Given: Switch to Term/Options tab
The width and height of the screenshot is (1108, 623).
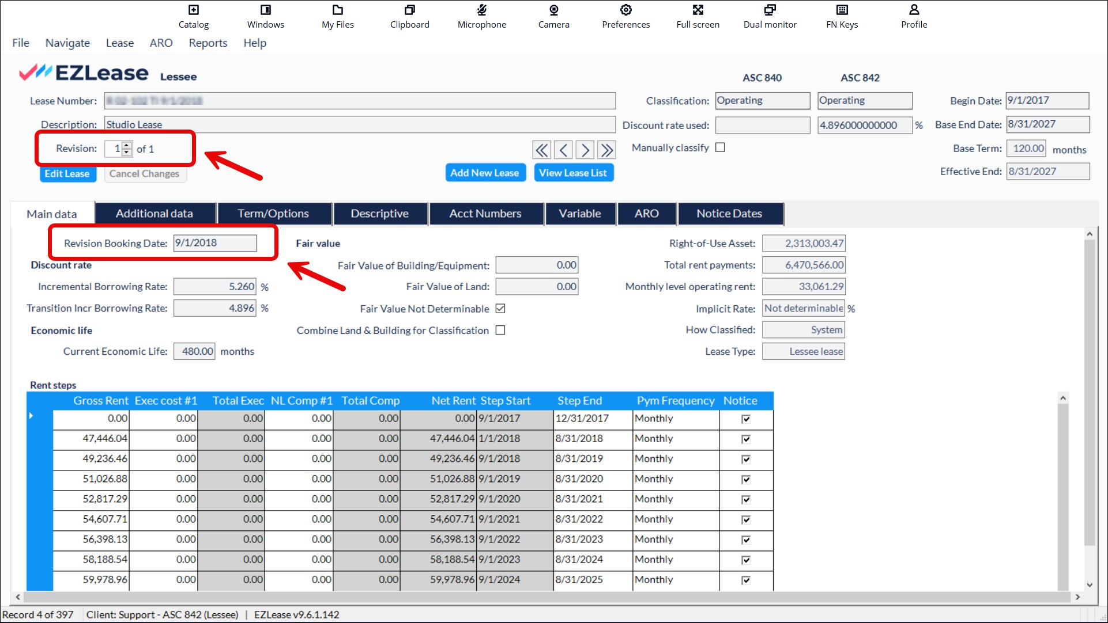Looking at the screenshot, I should click(x=273, y=214).
